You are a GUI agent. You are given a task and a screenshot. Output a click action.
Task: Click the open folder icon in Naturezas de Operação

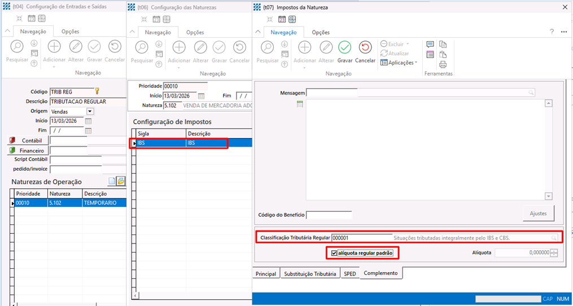[121, 181]
